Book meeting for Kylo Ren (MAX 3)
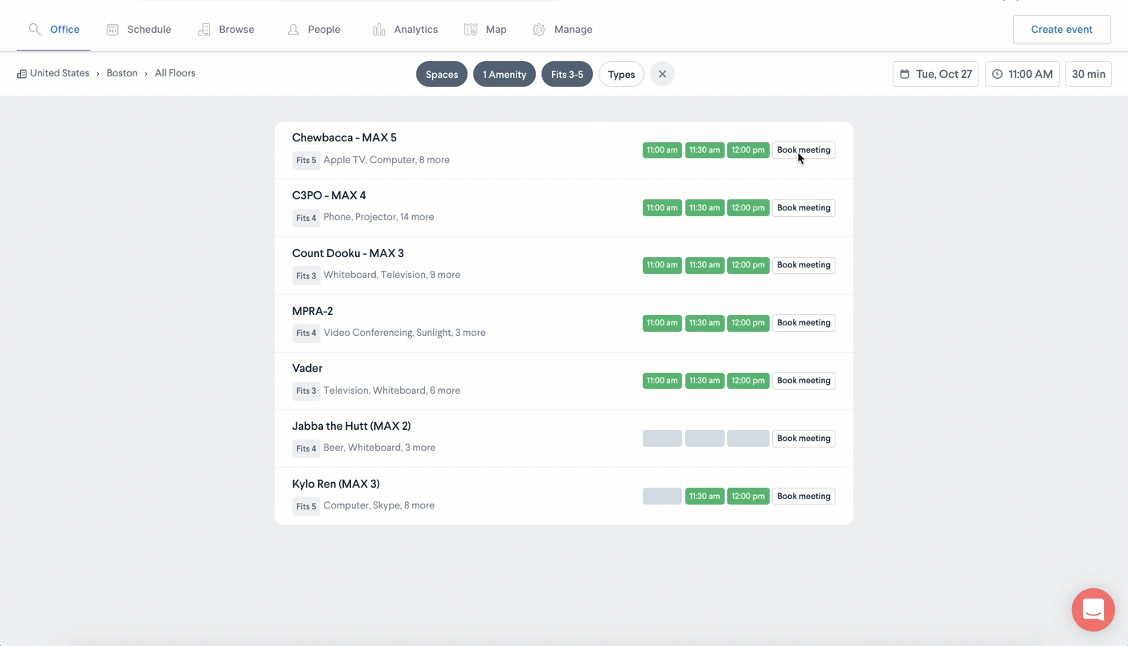Screen dimensions: 1128x646 click(x=803, y=497)
